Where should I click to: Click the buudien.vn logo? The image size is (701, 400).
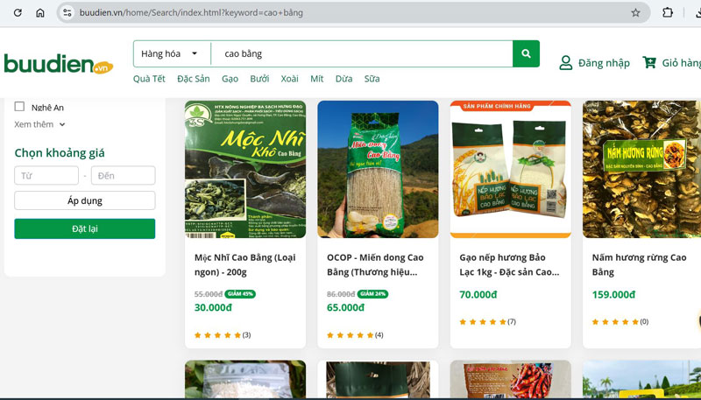[x=58, y=64]
